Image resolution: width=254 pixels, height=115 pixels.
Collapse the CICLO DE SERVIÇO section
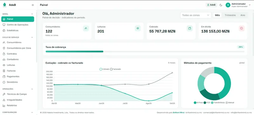pyautogui.click(x=32, y=37)
